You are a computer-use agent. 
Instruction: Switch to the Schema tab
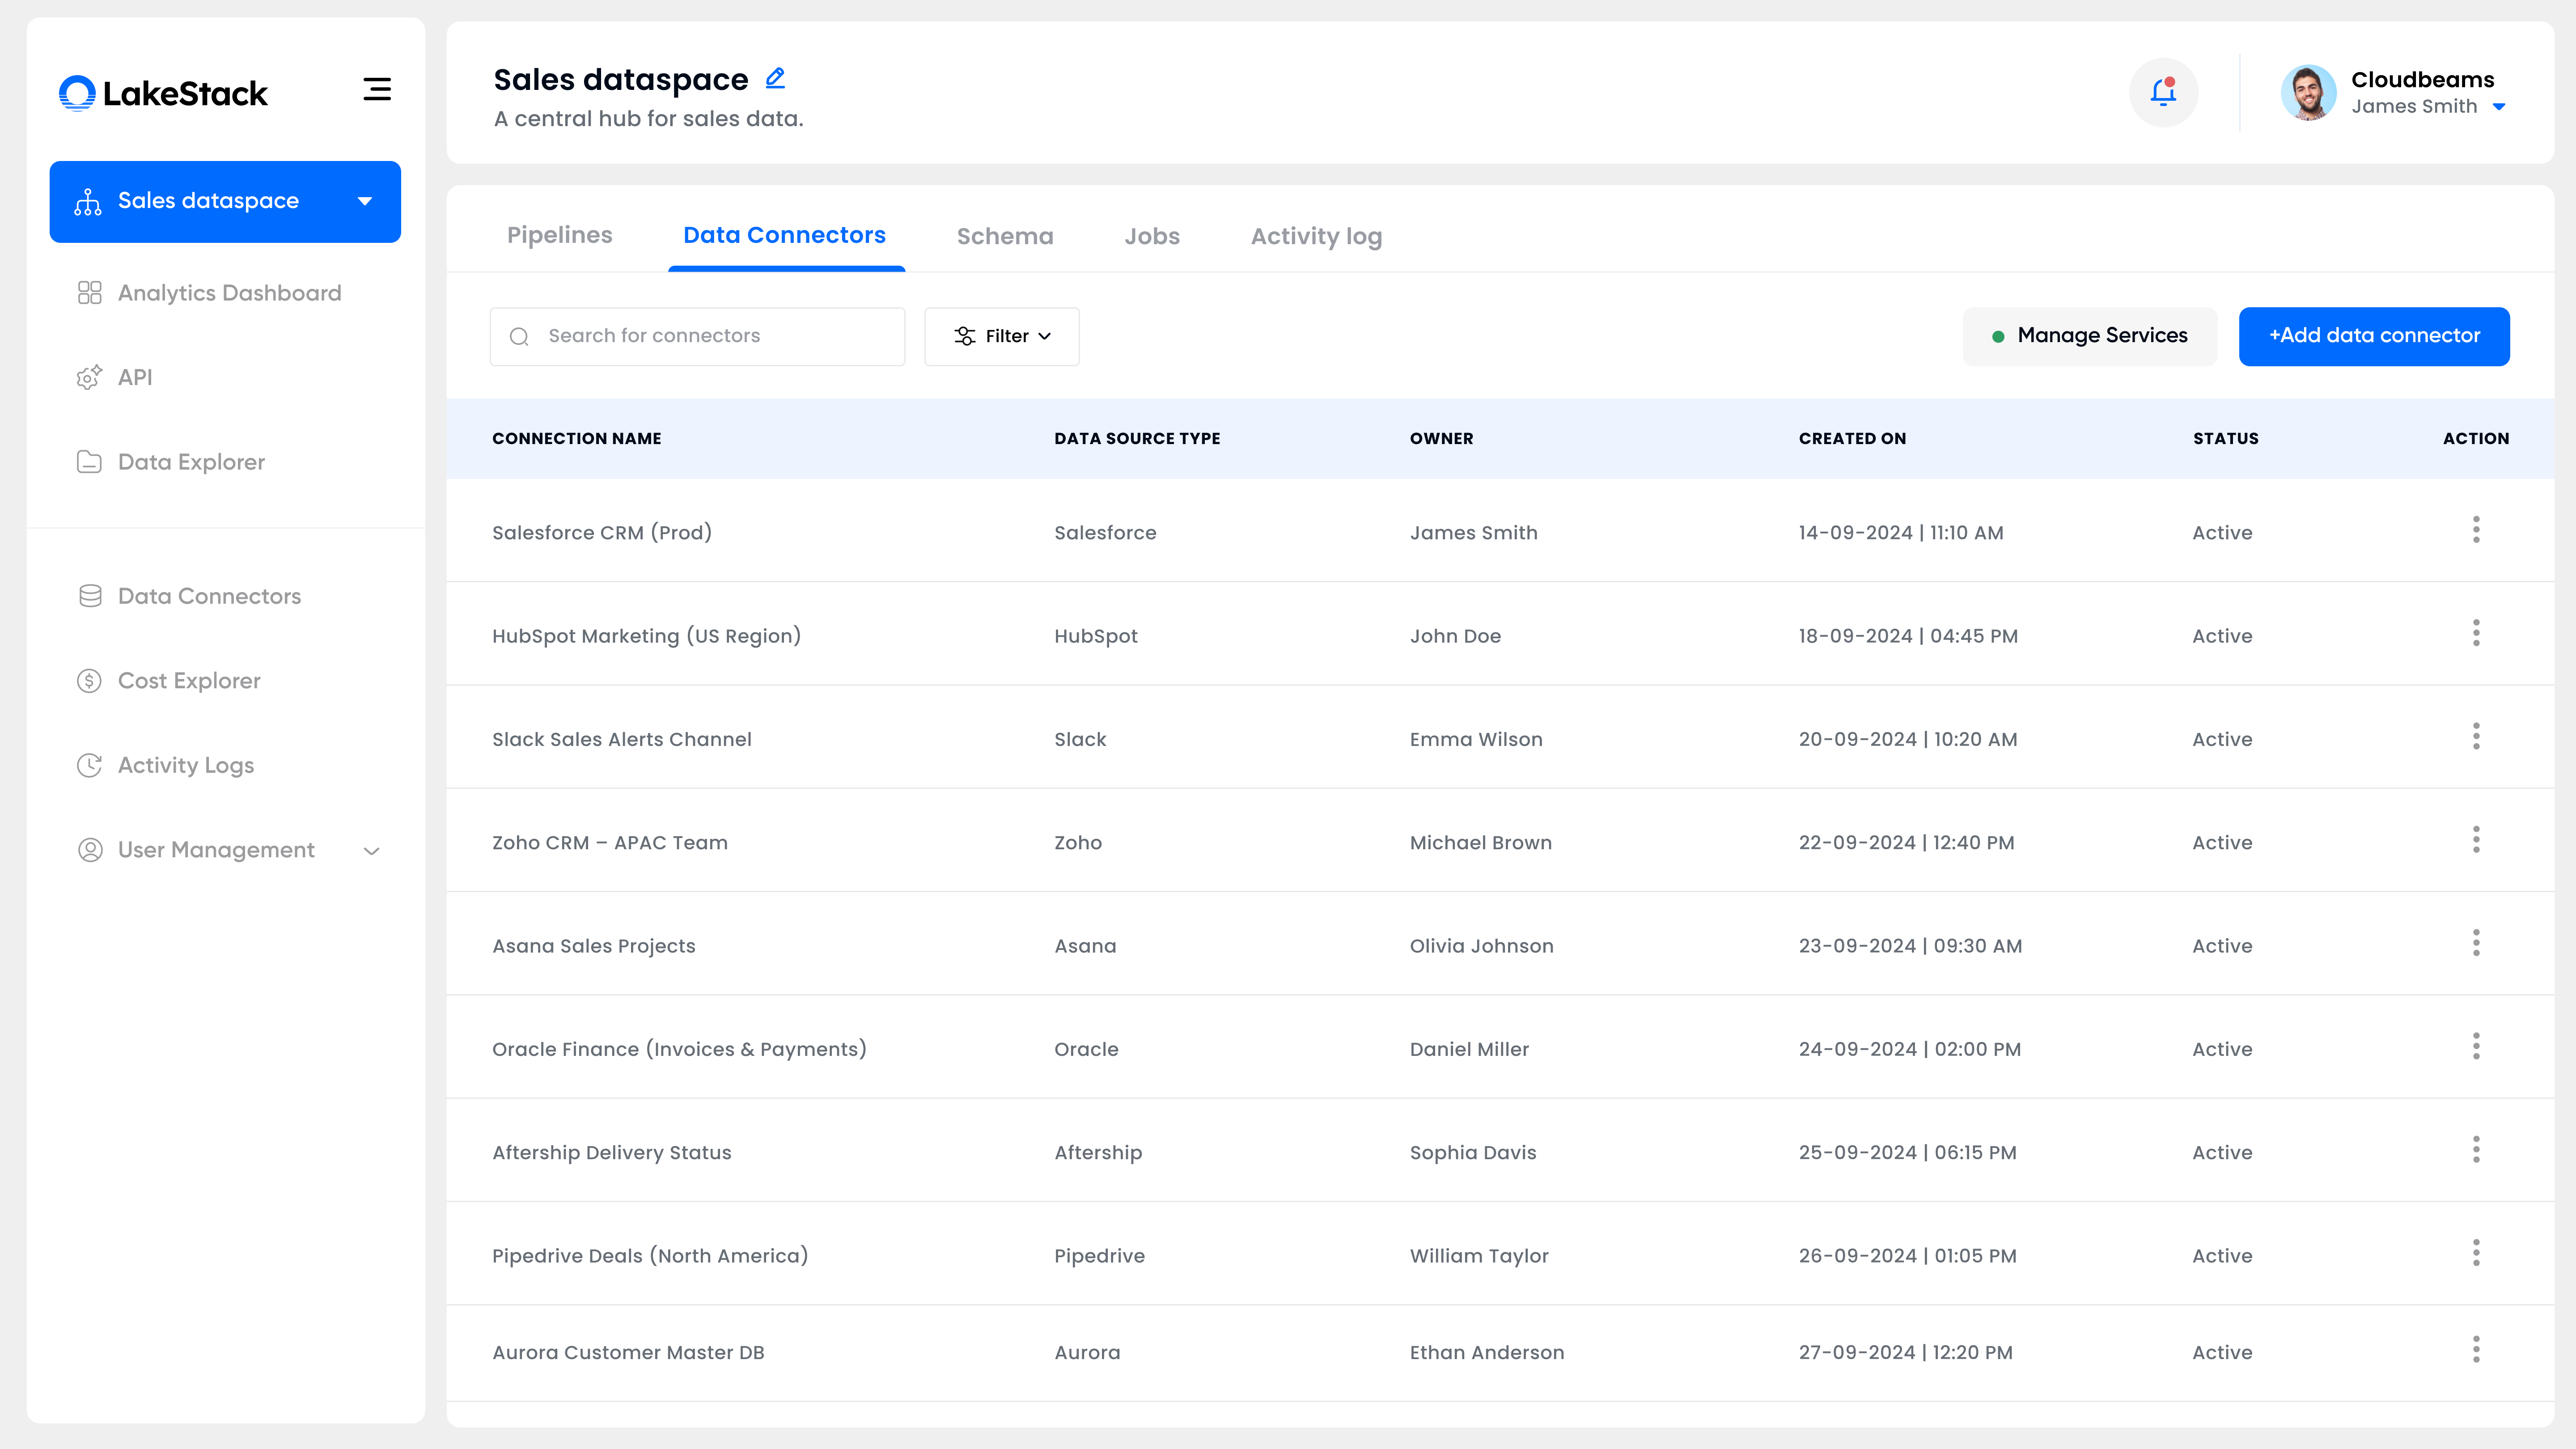coord(1004,236)
